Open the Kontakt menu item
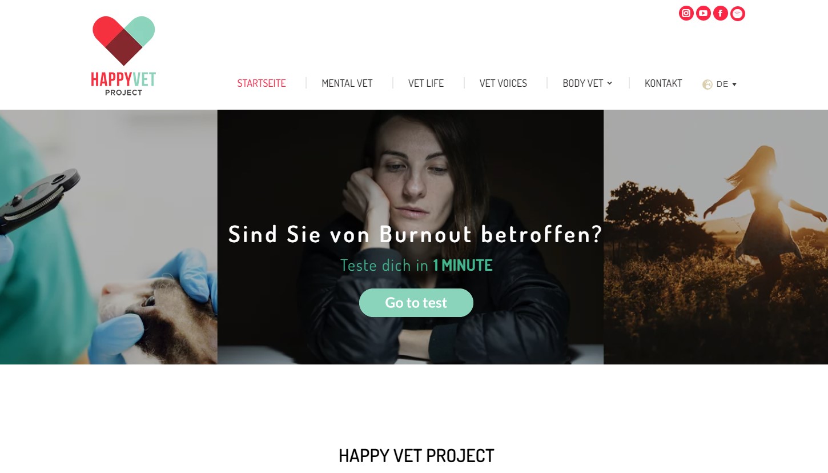 coord(663,83)
